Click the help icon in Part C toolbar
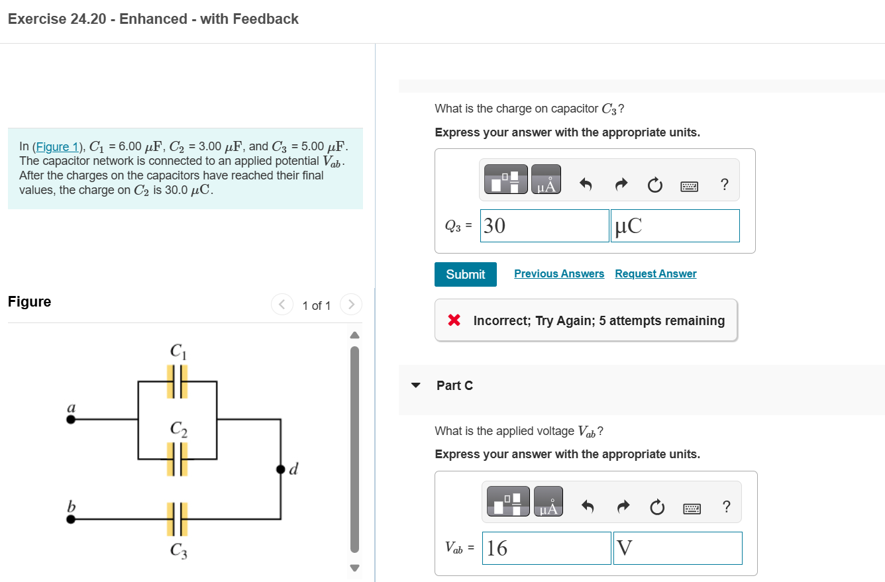 tap(726, 507)
